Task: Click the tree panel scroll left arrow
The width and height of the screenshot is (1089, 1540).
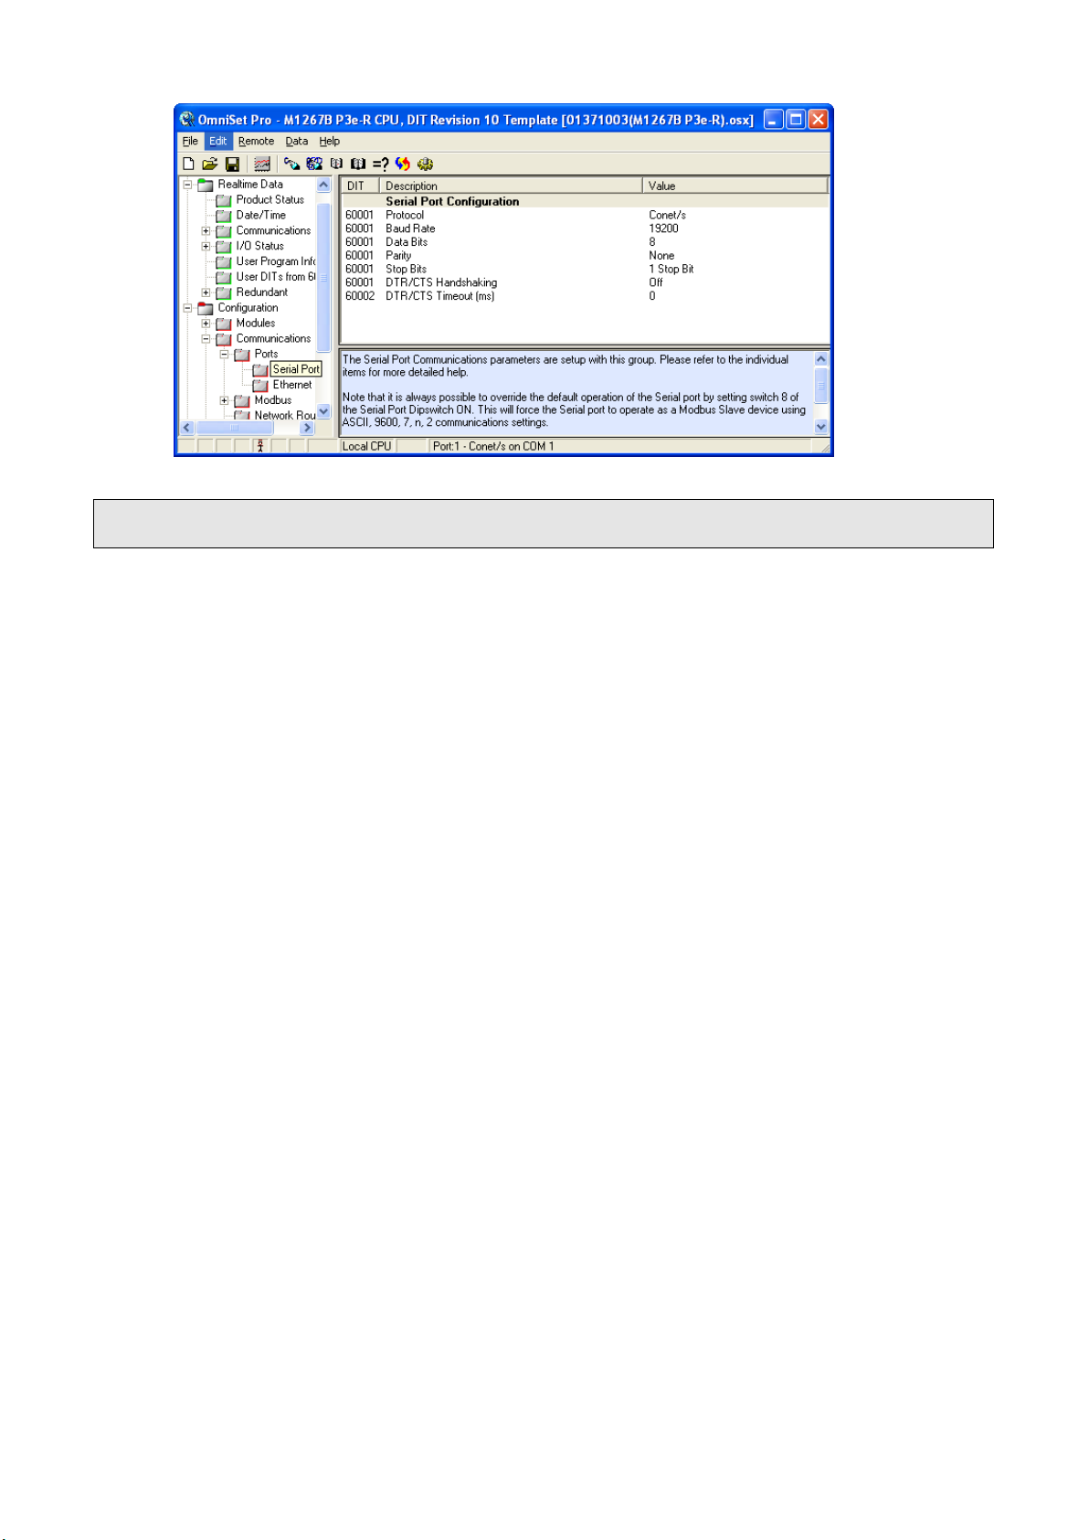Action: 186,428
